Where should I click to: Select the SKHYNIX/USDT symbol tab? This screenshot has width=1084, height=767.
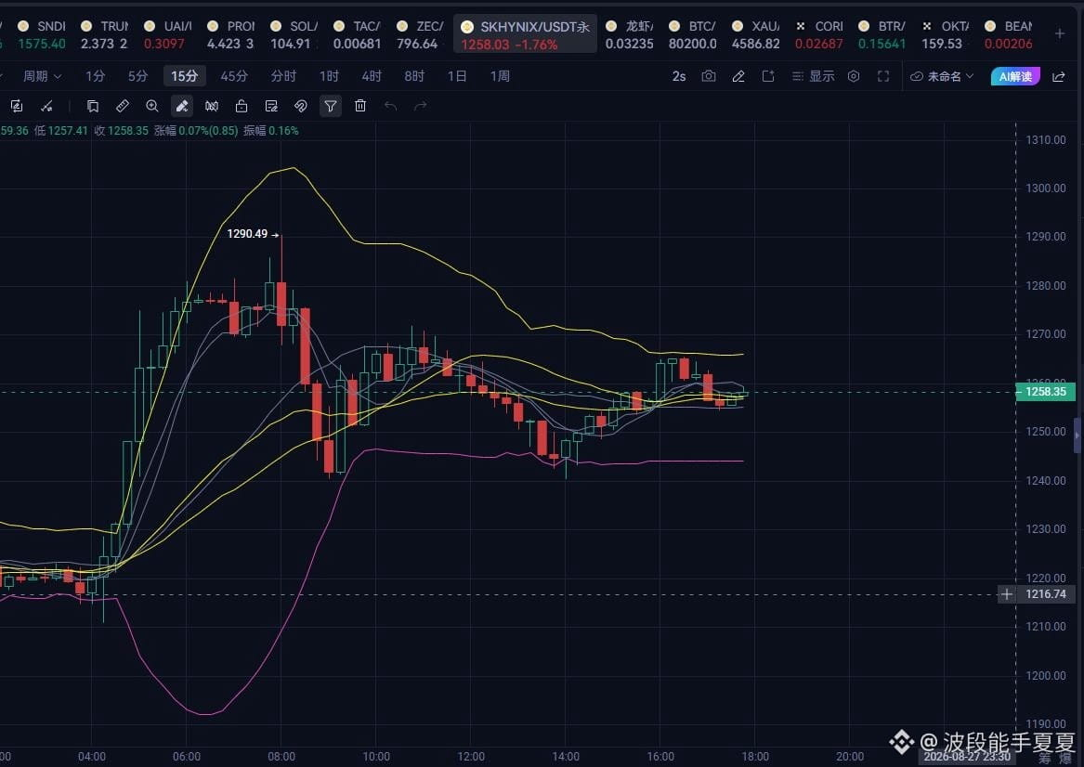[526, 34]
